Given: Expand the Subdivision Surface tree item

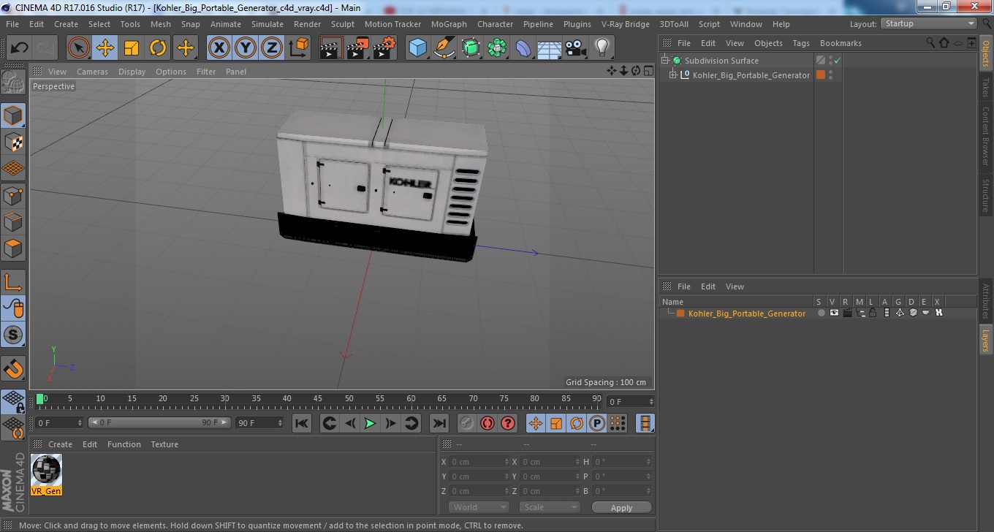Looking at the screenshot, I should point(665,61).
